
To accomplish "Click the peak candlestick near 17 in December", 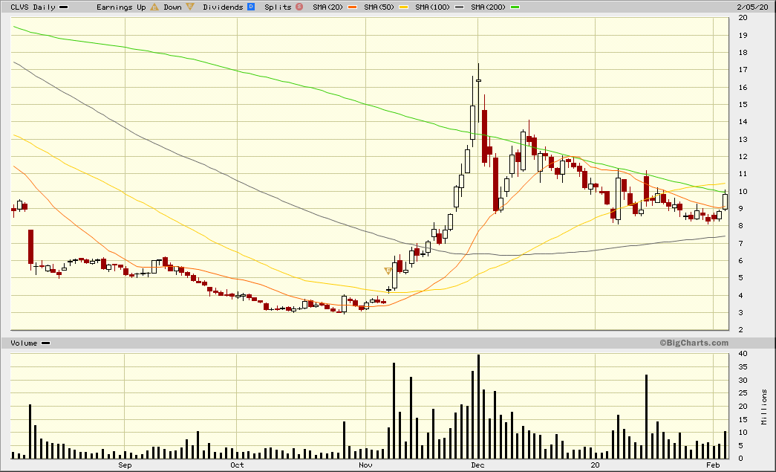I will click(478, 80).
